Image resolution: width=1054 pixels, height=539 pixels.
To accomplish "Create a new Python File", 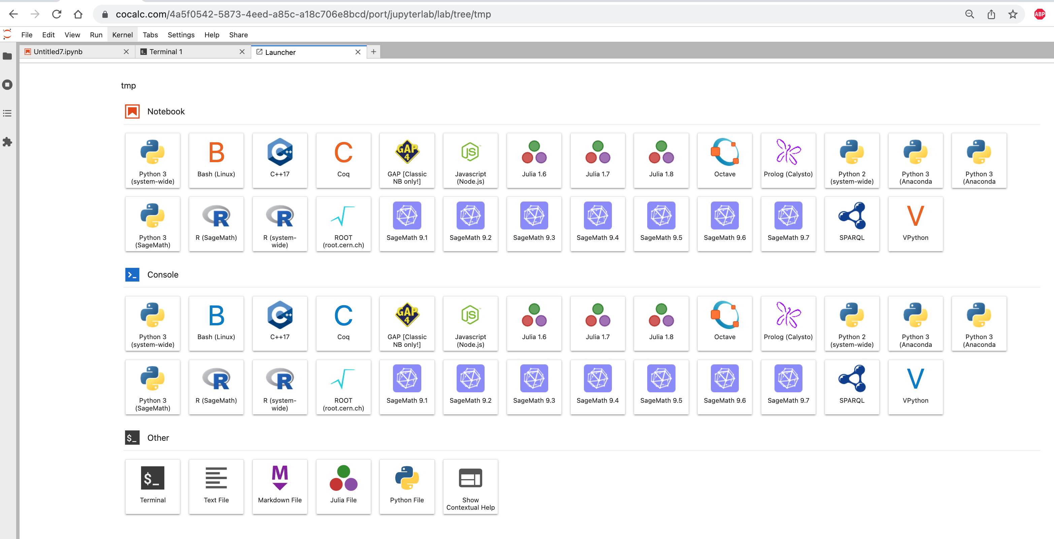I will pos(407,487).
